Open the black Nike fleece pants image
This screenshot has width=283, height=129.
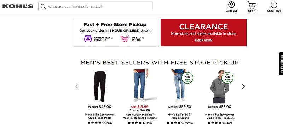tap(100, 86)
